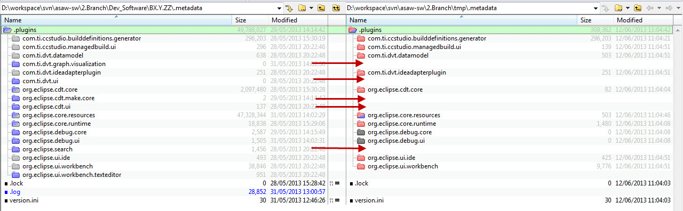Open the right browse folder dropdown arrow
The width and height of the screenshot is (683, 211).
[x=627, y=8]
